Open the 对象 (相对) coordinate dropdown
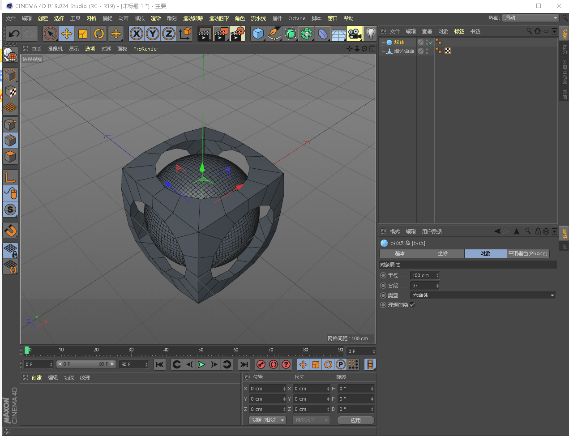This screenshot has height=436, width=569. coord(268,420)
